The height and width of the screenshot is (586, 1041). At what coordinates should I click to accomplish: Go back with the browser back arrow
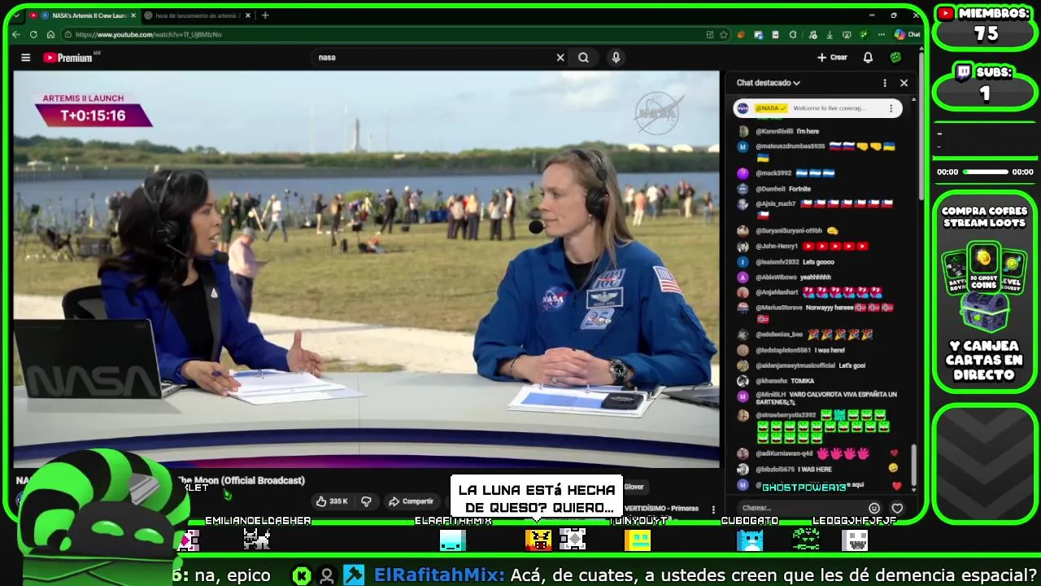coord(16,34)
